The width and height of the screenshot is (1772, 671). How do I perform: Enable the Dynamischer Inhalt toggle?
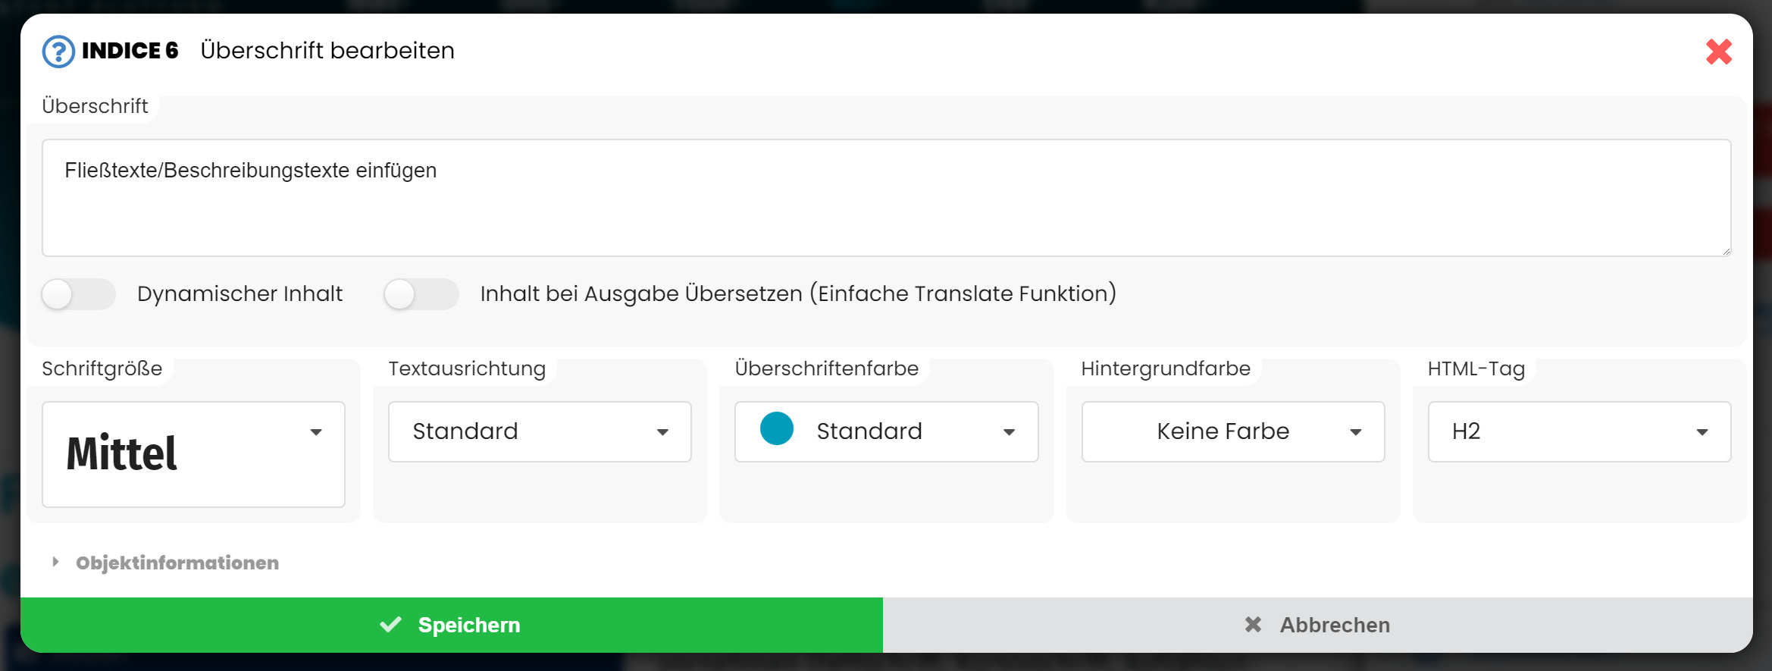(79, 294)
